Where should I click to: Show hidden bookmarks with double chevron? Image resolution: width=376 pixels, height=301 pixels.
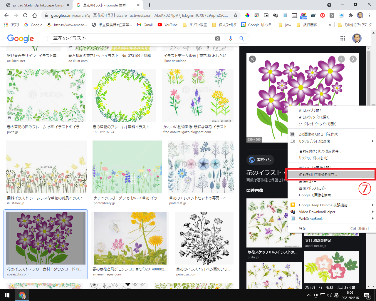[x=330, y=25]
